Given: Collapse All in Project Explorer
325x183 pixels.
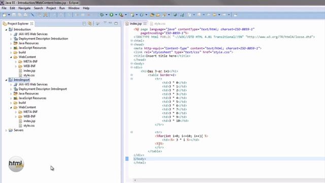Looking at the screenshot, I should (84, 23).
